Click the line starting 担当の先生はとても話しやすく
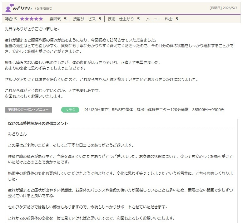The height and width of the screenshot is (223, 243). point(119,46)
